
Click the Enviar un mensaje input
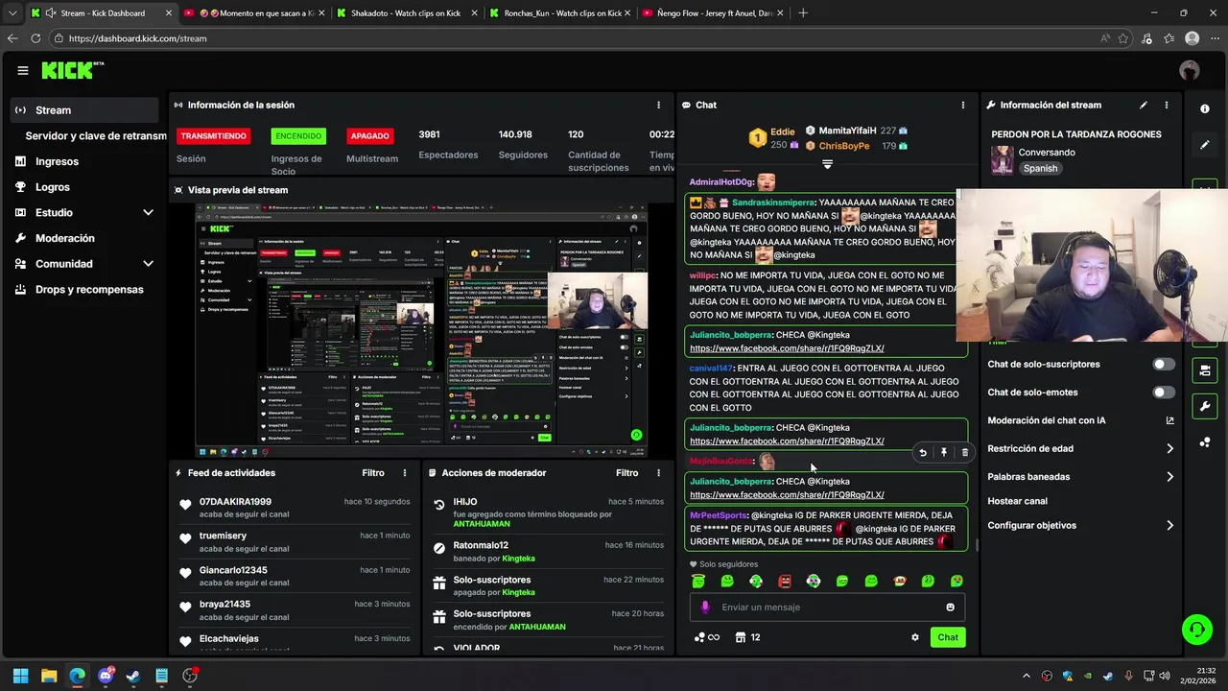click(x=827, y=607)
